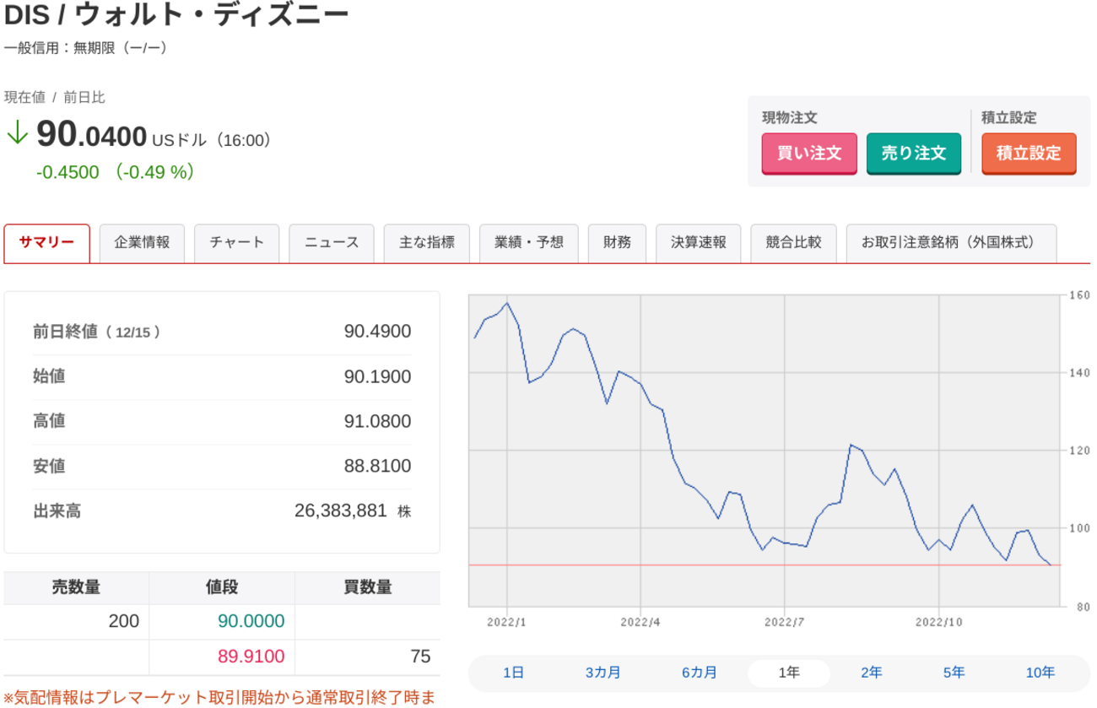Open the サマリー tab
1097x708 pixels.
click(x=47, y=243)
